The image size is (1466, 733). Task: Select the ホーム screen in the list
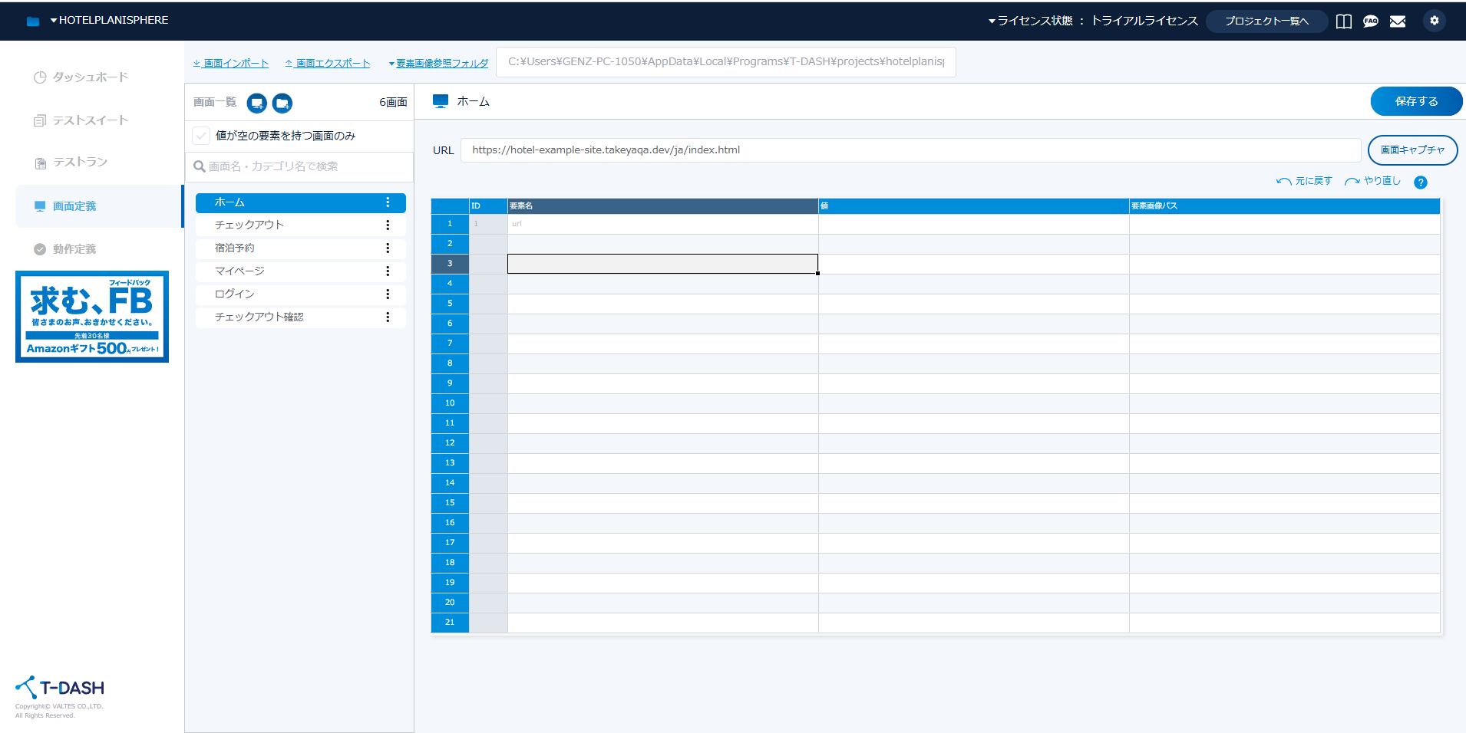click(301, 202)
